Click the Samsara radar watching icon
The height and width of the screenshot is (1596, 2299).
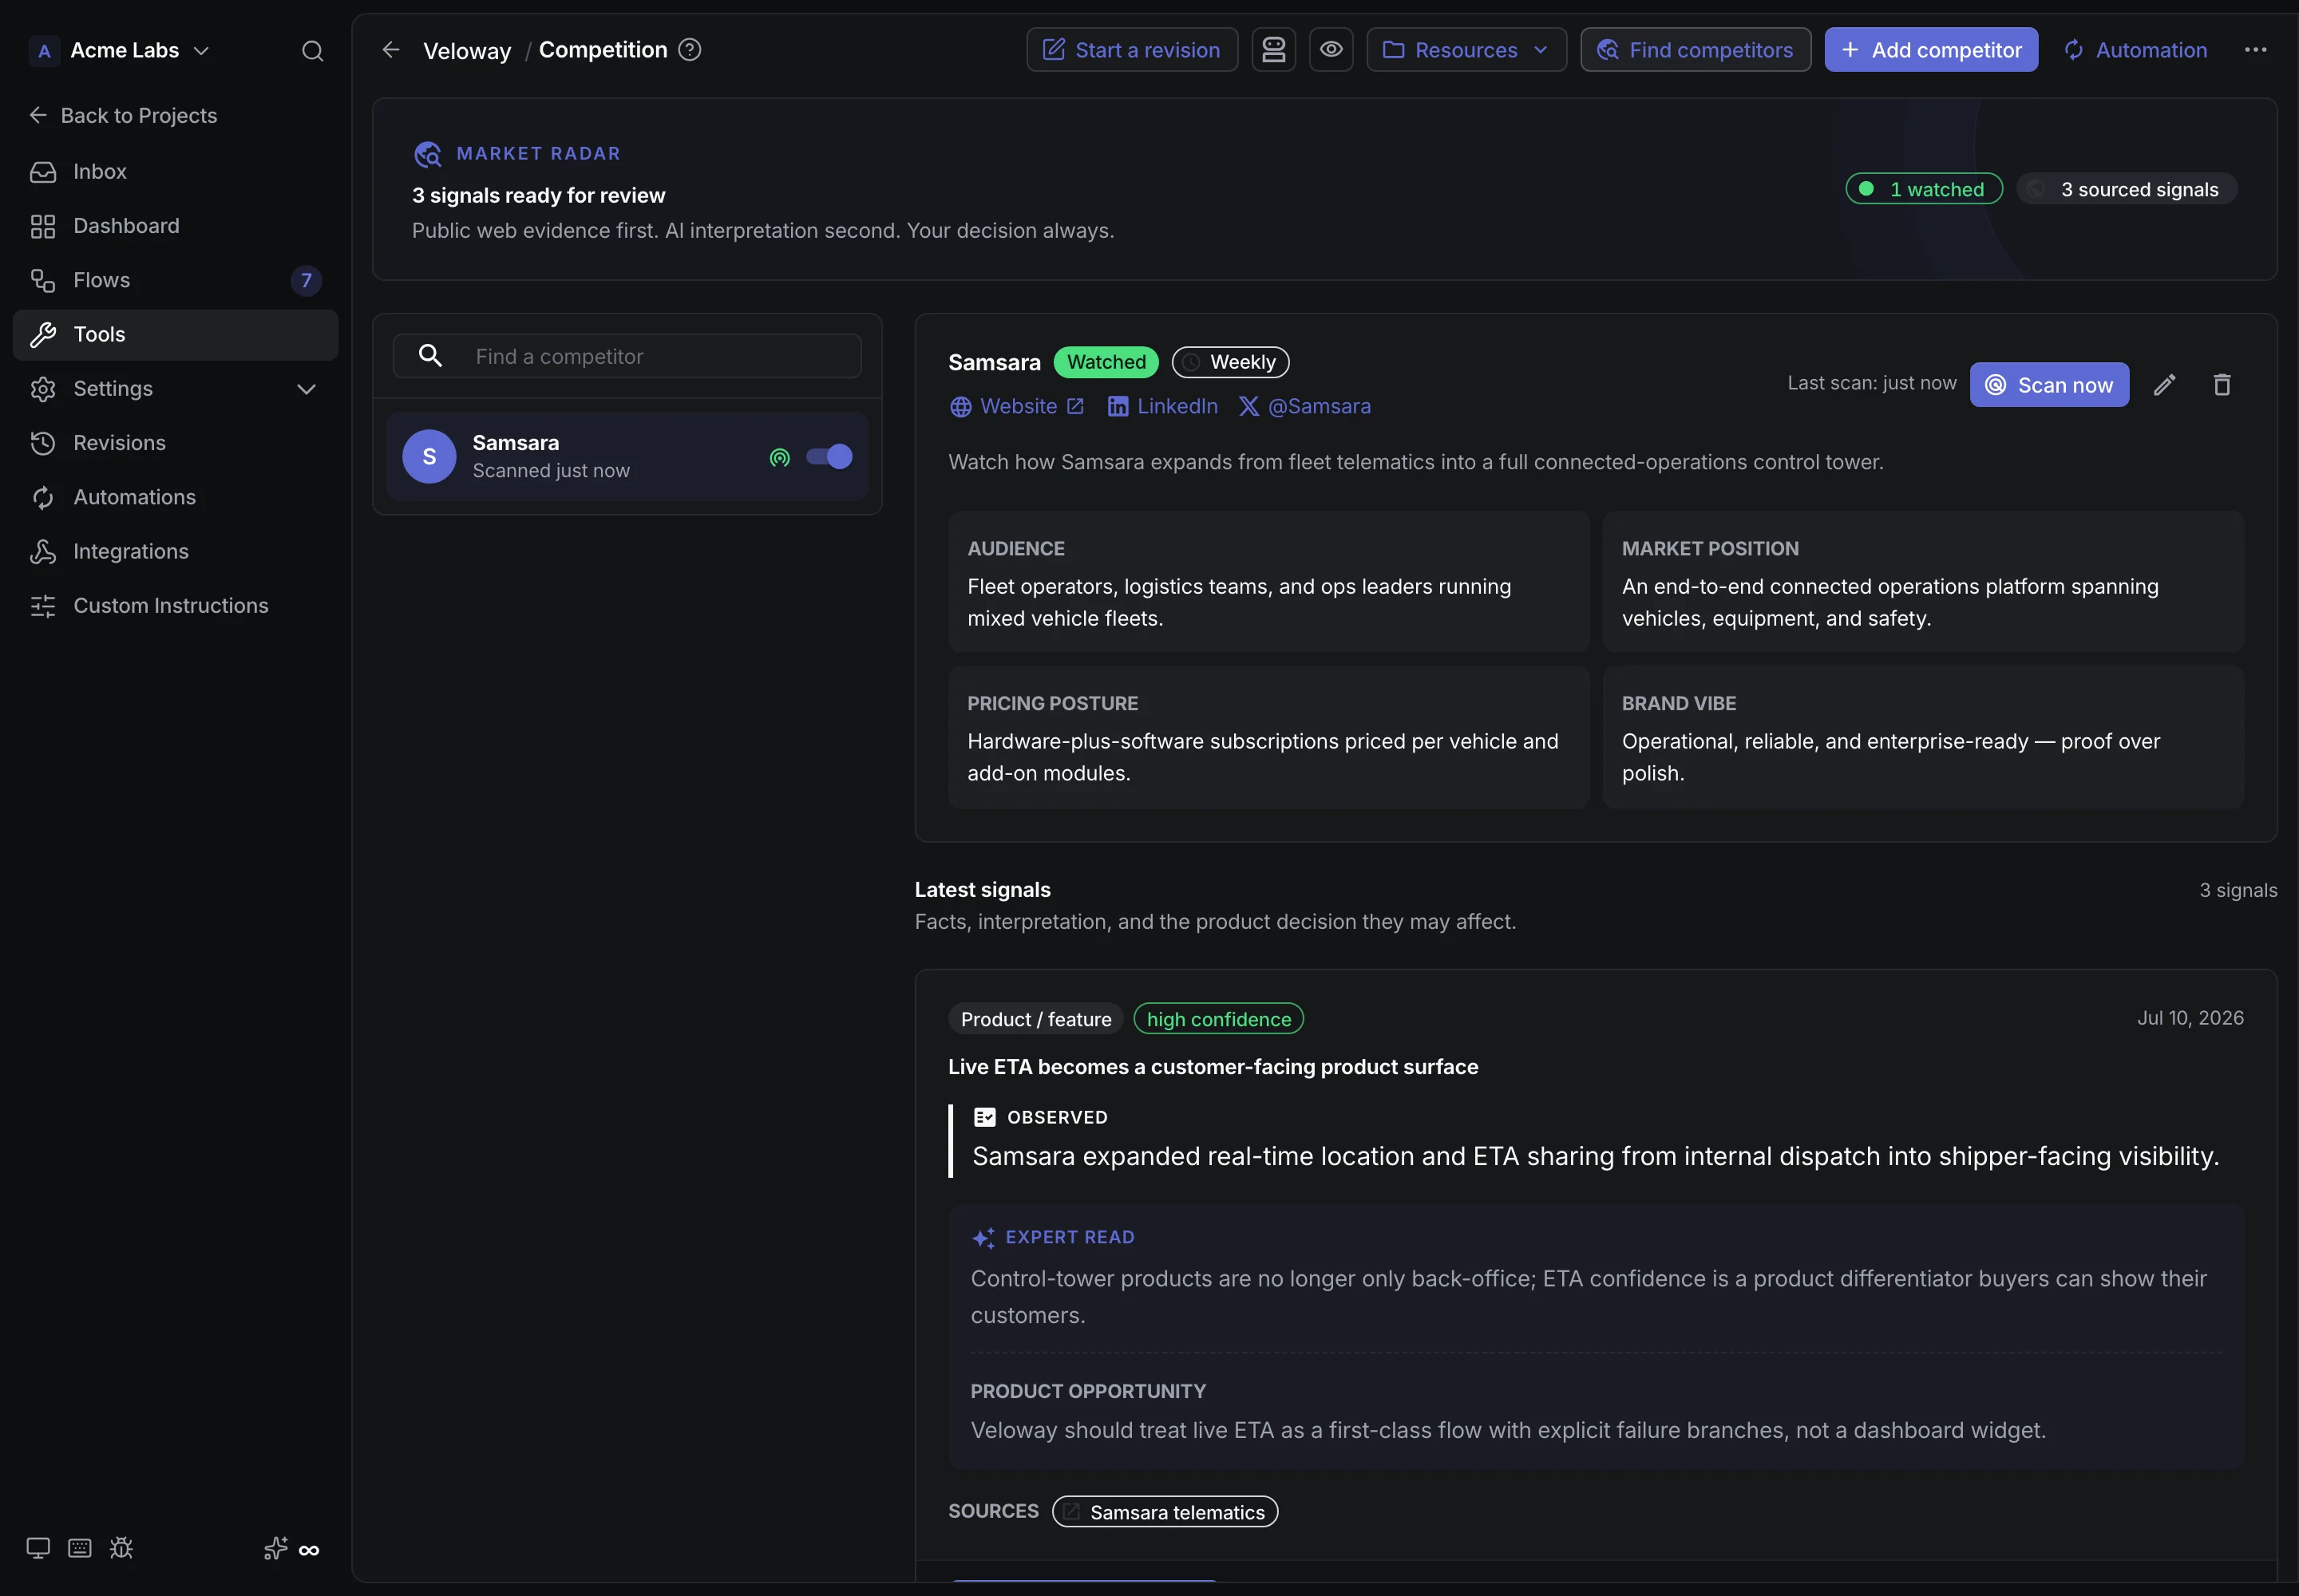779,457
